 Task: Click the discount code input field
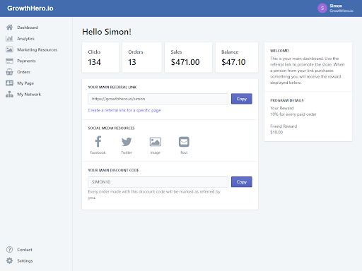click(158, 182)
